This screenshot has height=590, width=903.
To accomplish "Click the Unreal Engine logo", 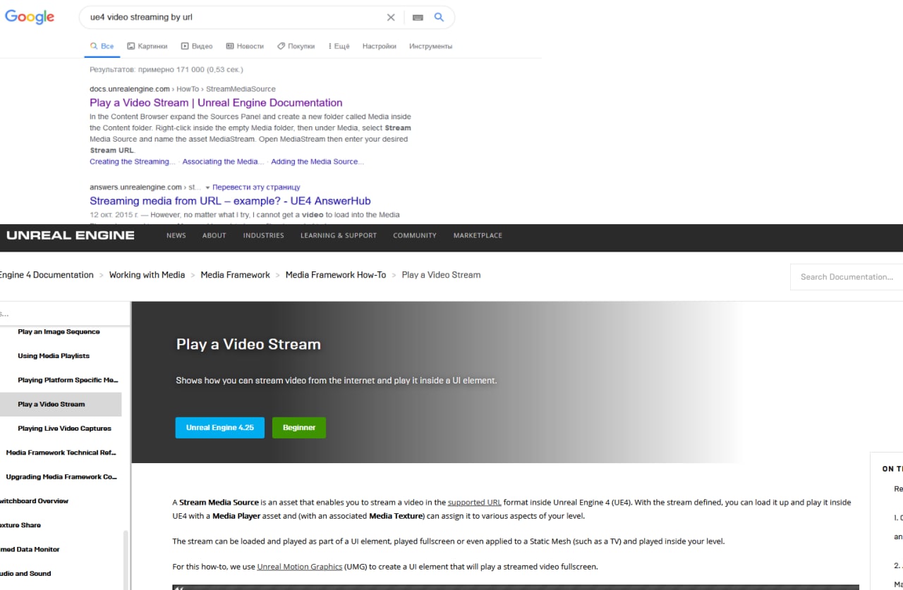I will [x=70, y=235].
